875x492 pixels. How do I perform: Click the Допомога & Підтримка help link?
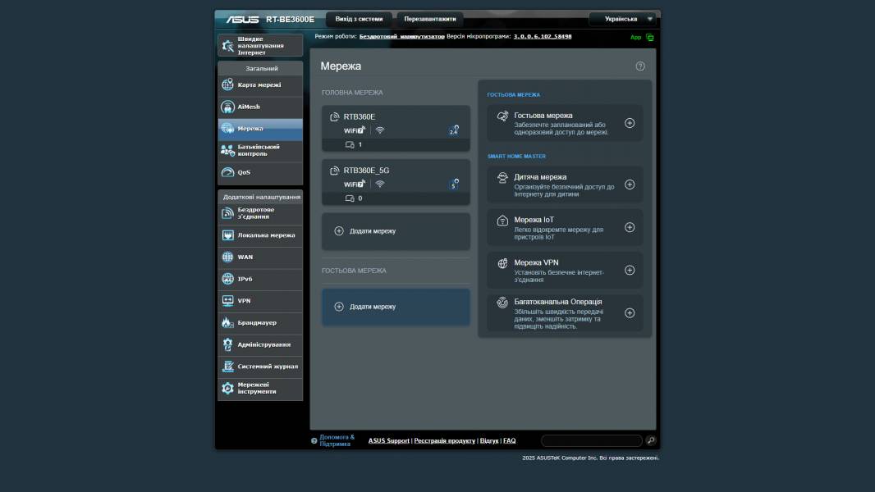tap(337, 440)
